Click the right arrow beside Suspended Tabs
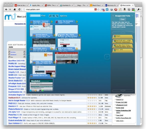This screenshot has height=129, width=146. pyautogui.click(x=133, y=16)
